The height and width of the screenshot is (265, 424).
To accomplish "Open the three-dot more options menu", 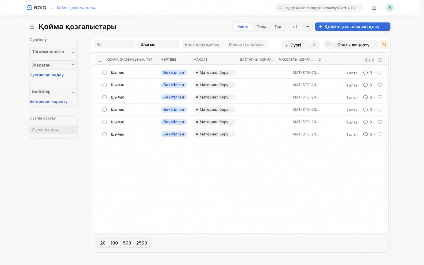I will click(307, 27).
